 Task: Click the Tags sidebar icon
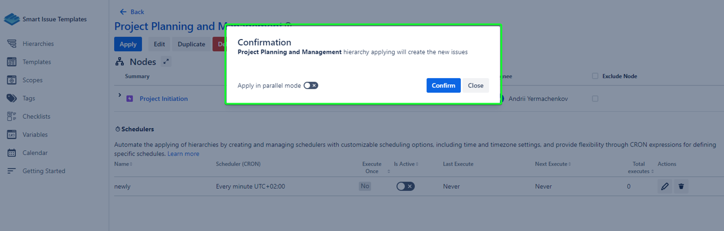click(12, 98)
